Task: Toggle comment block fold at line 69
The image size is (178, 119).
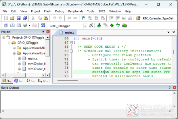Action: tap(71, 51)
